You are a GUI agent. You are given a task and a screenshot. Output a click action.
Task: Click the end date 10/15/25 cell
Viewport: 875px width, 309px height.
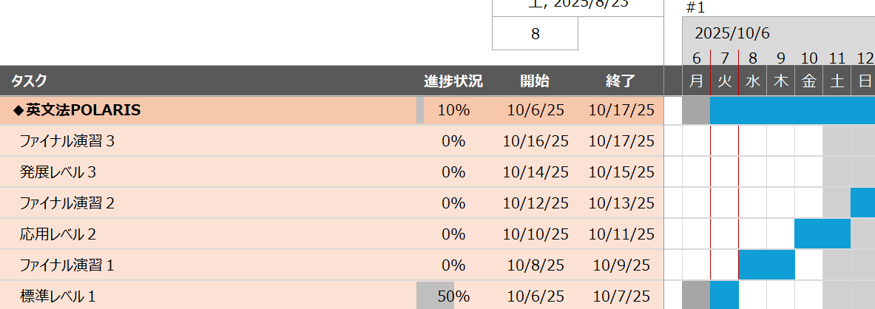coord(621,172)
